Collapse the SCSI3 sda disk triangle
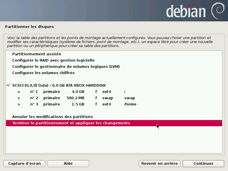228x171 pixels. point(8,85)
